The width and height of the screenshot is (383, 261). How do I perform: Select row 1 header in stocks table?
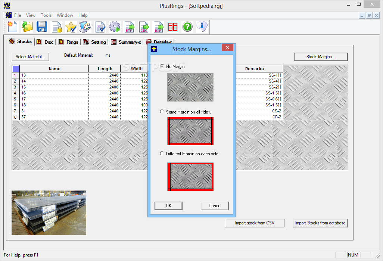click(x=16, y=75)
